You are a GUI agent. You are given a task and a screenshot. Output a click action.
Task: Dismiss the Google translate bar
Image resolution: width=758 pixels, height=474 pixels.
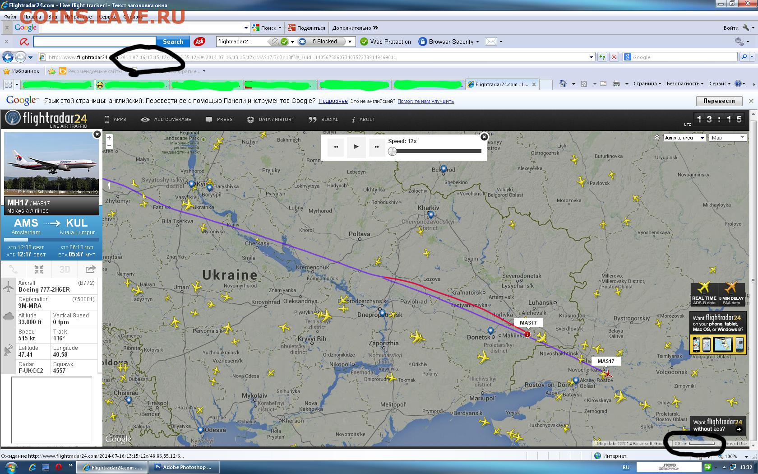tap(751, 101)
